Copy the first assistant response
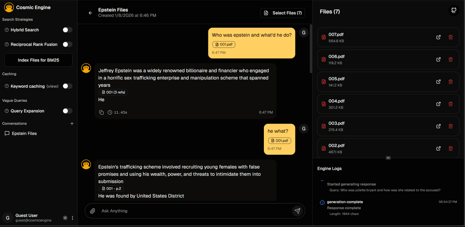465x227 pixels. point(101,112)
